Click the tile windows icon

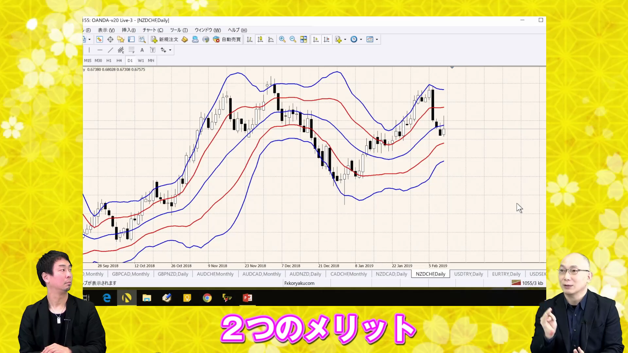pyautogui.click(x=304, y=40)
